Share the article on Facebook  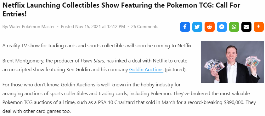tap(185, 27)
